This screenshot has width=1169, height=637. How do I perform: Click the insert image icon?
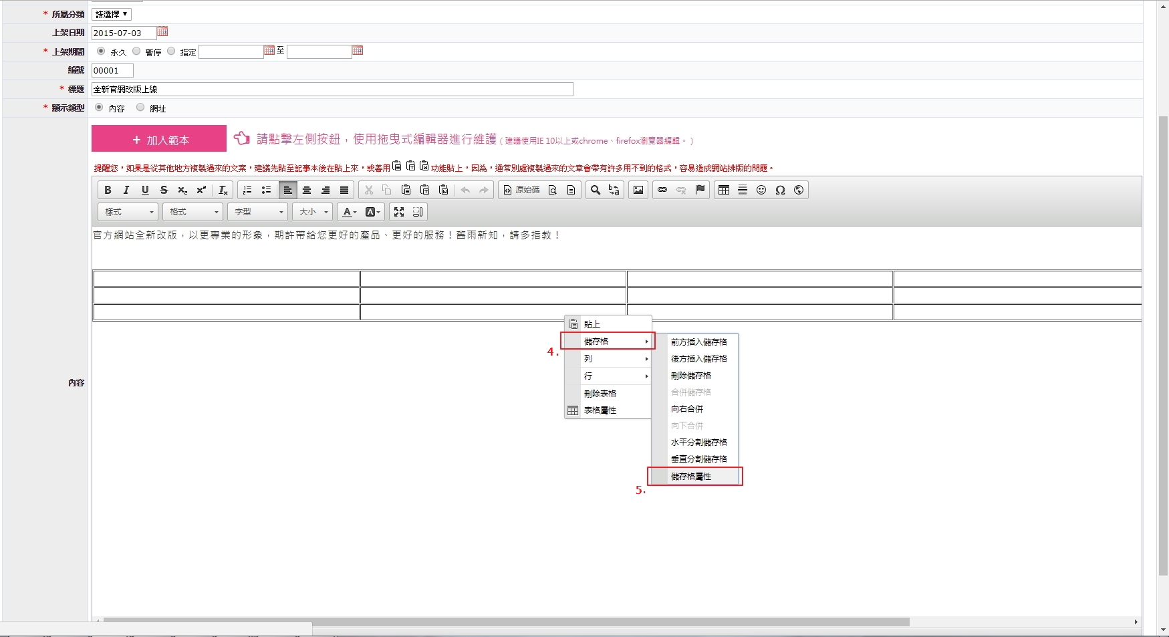(x=638, y=190)
